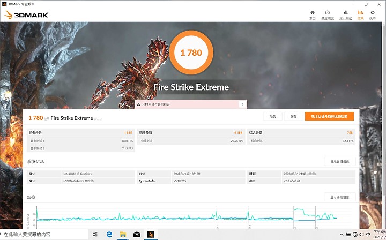The width and height of the screenshot is (386, 240).
Task: Click the 中 input method indicator
Action: click(368, 235)
